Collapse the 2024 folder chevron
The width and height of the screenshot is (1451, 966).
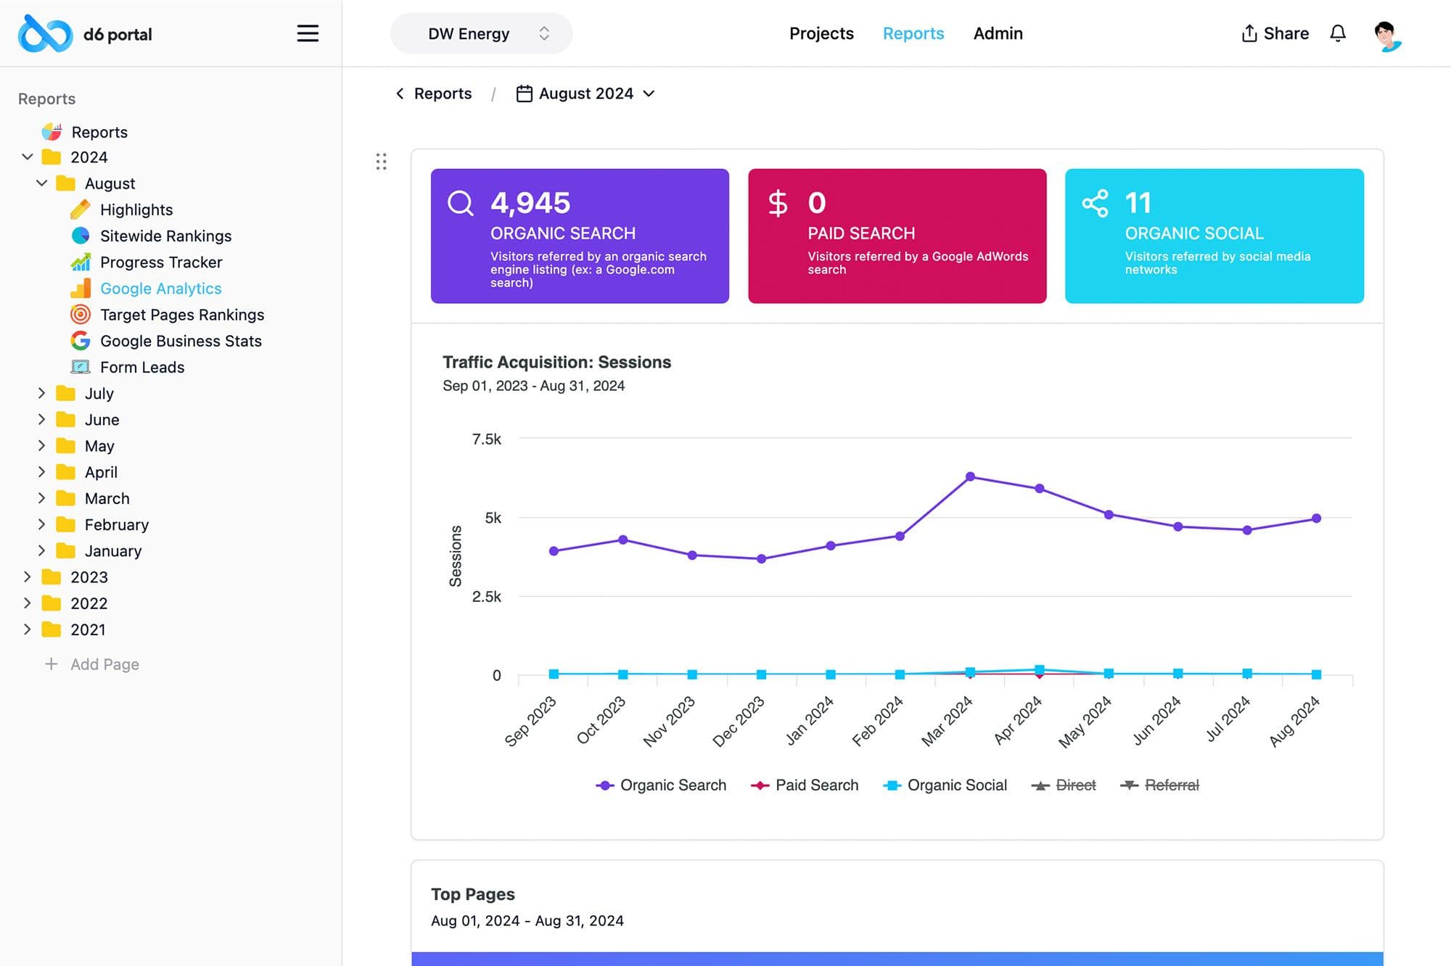pos(27,157)
